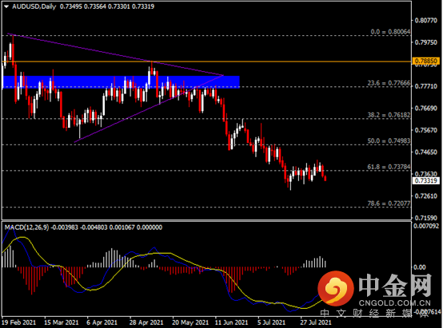Click the 0.80770 price scale label
The width and height of the screenshot is (443, 328).
click(x=425, y=20)
